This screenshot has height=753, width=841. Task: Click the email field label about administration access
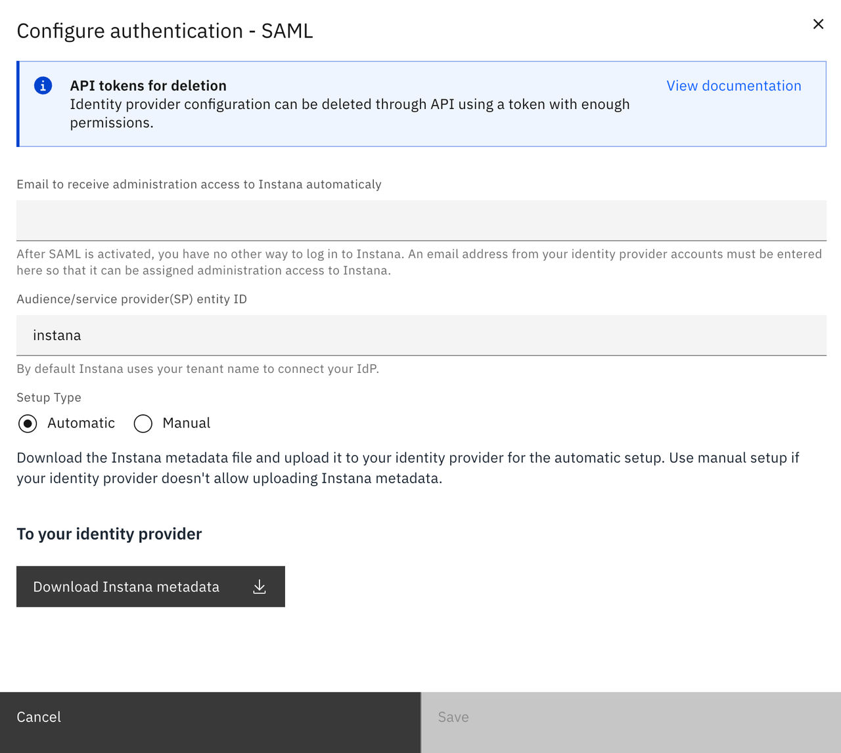pos(199,184)
